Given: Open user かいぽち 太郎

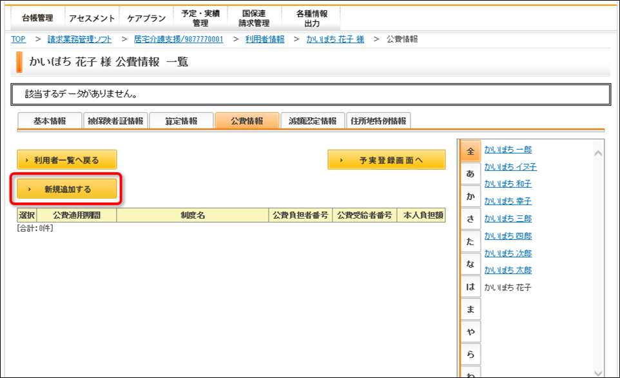Looking at the screenshot, I should (508, 270).
